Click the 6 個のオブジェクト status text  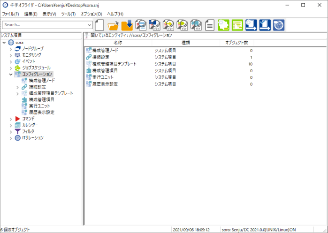15,230
